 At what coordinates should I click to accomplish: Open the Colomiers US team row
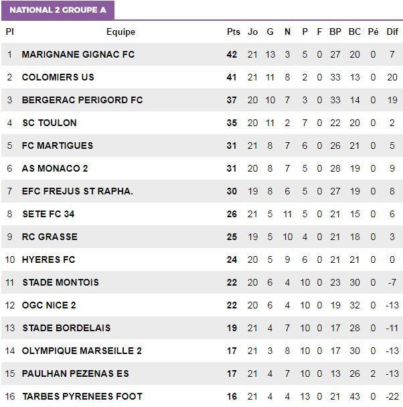point(202,77)
